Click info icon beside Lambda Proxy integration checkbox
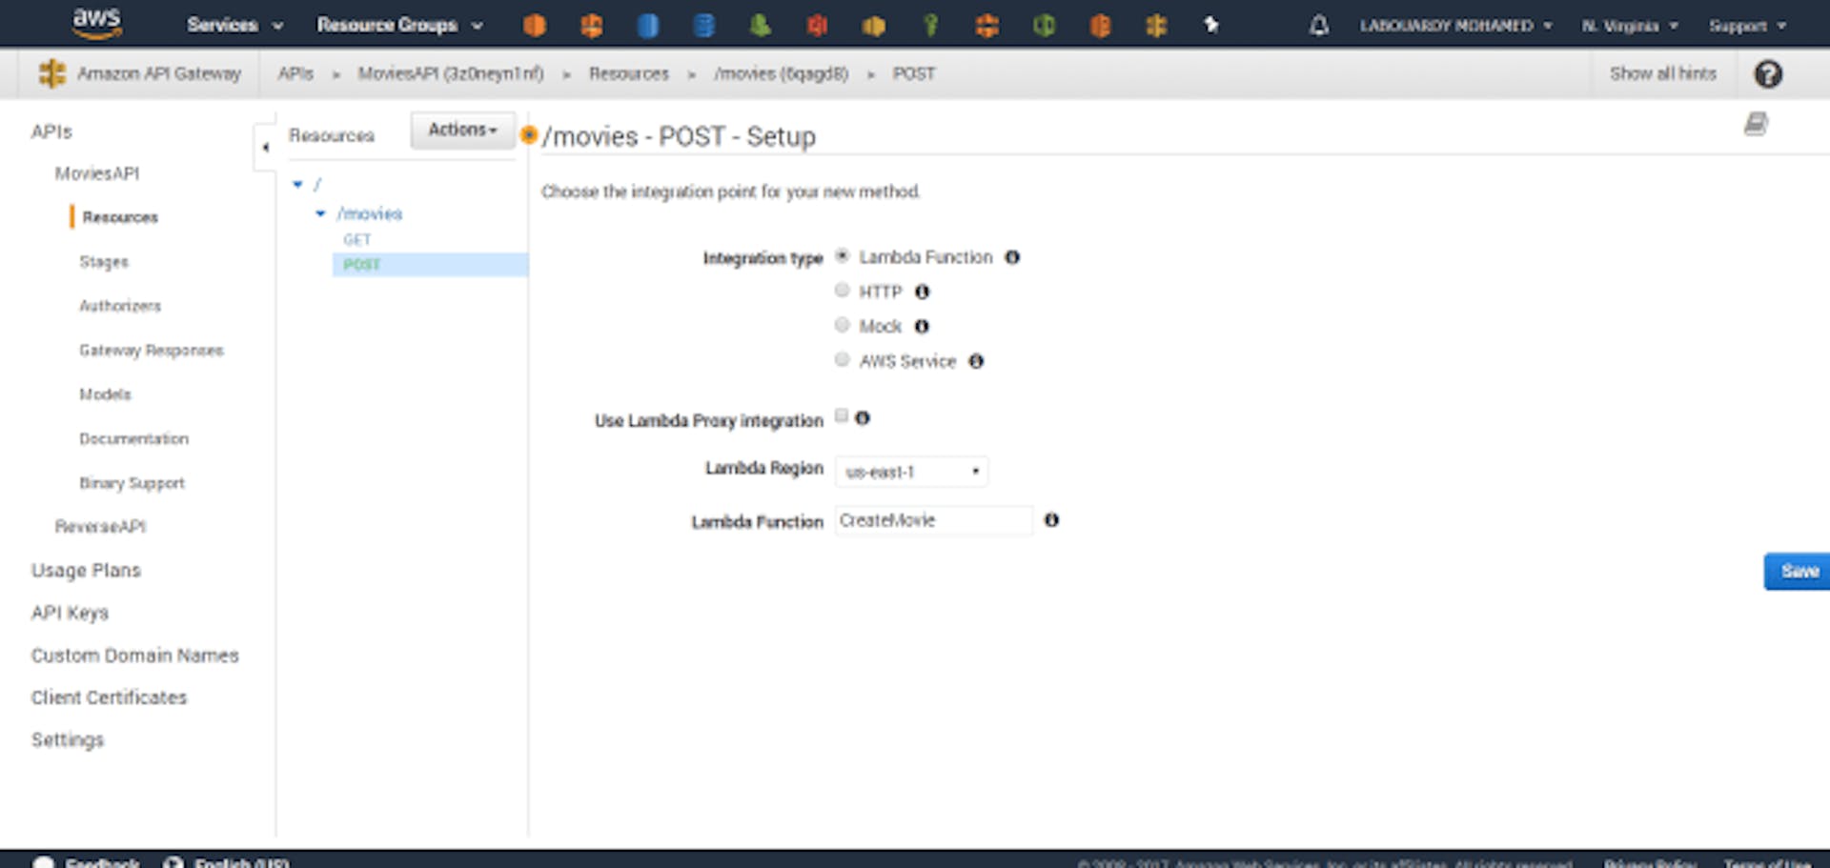 tap(863, 418)
